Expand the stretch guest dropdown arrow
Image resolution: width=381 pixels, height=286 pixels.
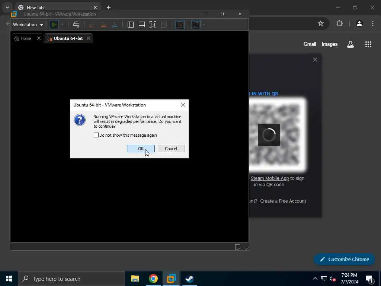coord(204,25)
